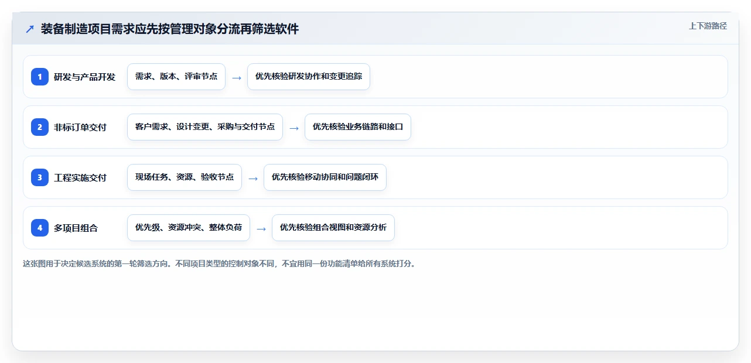Click the 优先核验研发协作和变更追踪 box
Viewport: 751px width, 363px height.
click(309, 77)
